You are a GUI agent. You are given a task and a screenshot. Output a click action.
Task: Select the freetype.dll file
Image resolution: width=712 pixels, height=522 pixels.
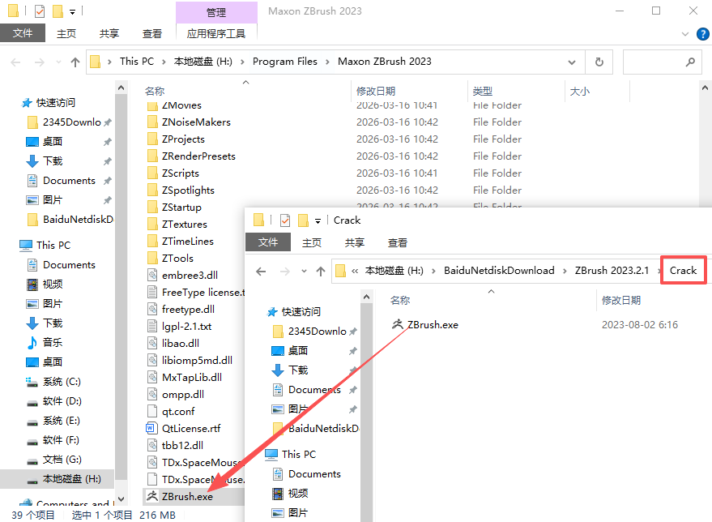[x=188, y=310]
